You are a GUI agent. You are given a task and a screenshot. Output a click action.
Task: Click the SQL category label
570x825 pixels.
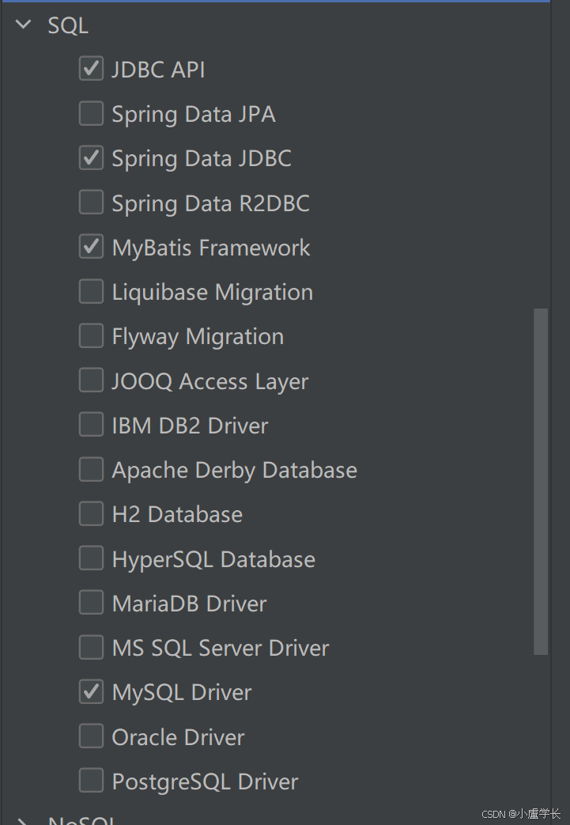point(68,25)
